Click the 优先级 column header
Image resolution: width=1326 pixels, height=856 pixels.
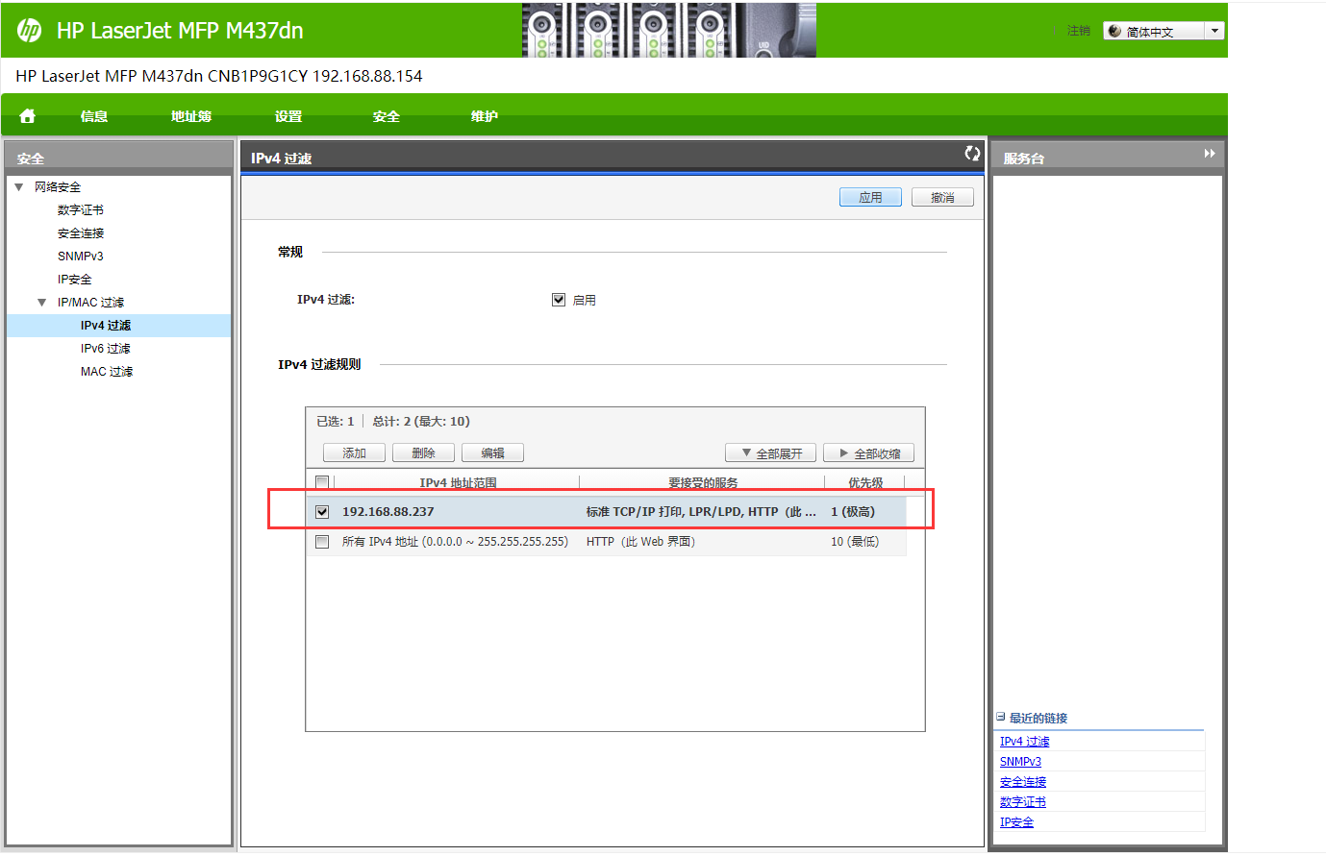[865, 483]
